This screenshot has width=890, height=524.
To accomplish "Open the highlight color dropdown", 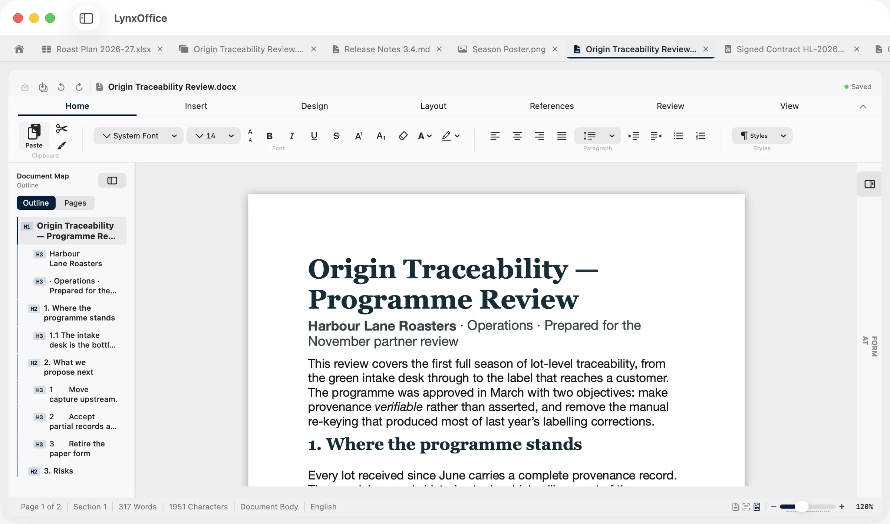I will coord(457,136).
